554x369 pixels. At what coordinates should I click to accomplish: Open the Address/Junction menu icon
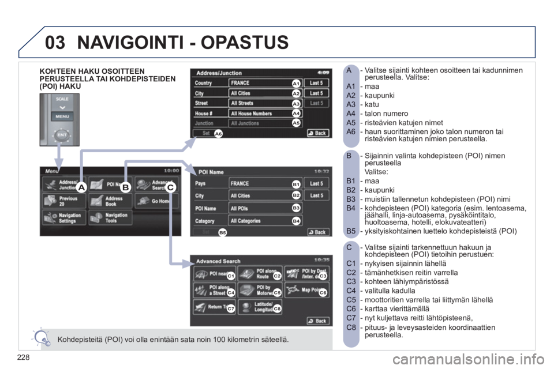(64, 184)
